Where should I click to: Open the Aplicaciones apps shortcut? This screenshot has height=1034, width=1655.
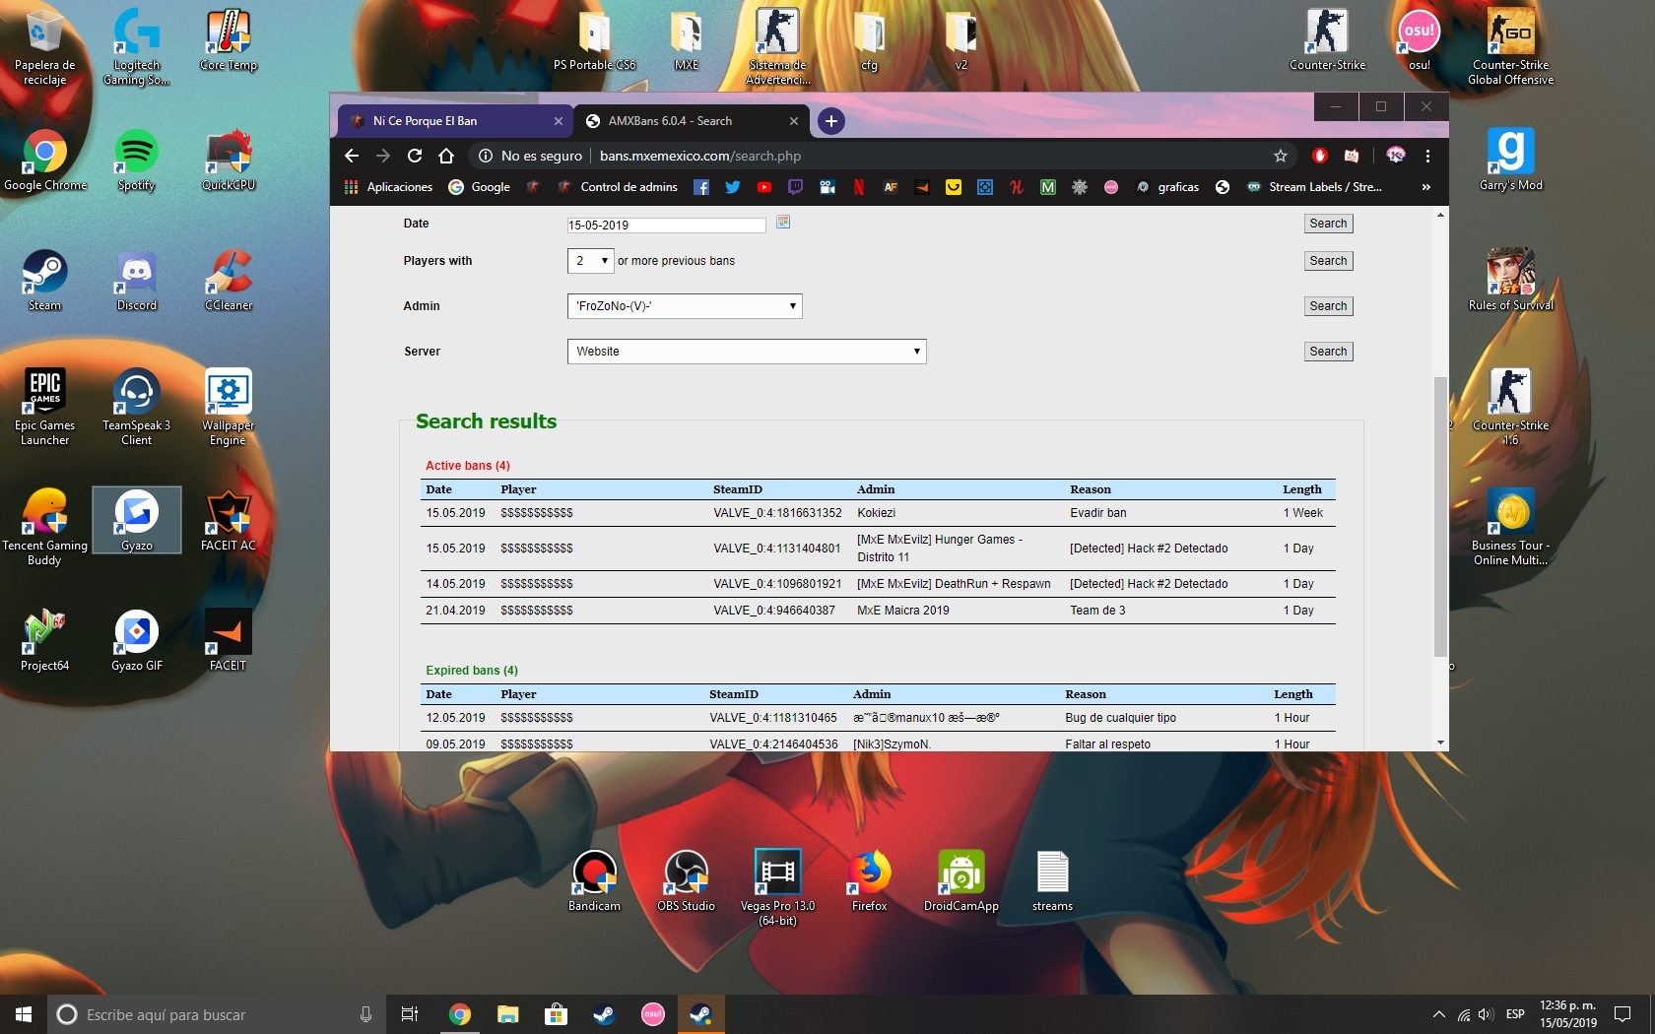[x=388, y=187]
